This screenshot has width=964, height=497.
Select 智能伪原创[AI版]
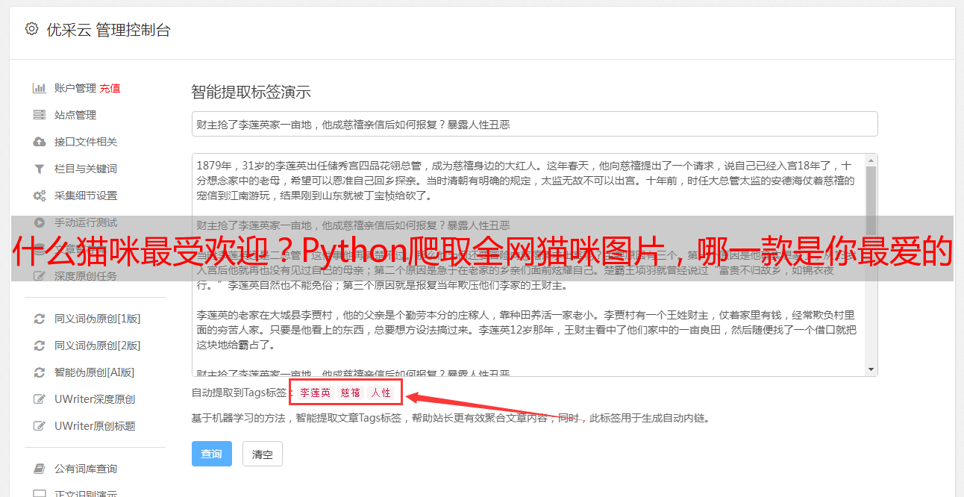coord(95,372)
